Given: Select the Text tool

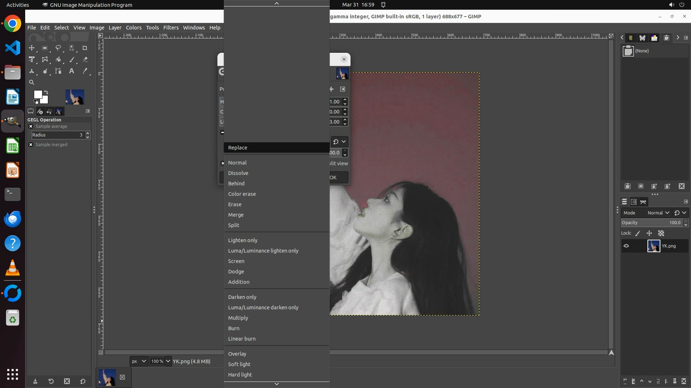Looking at the screenshot, I should tap(72, 71).
